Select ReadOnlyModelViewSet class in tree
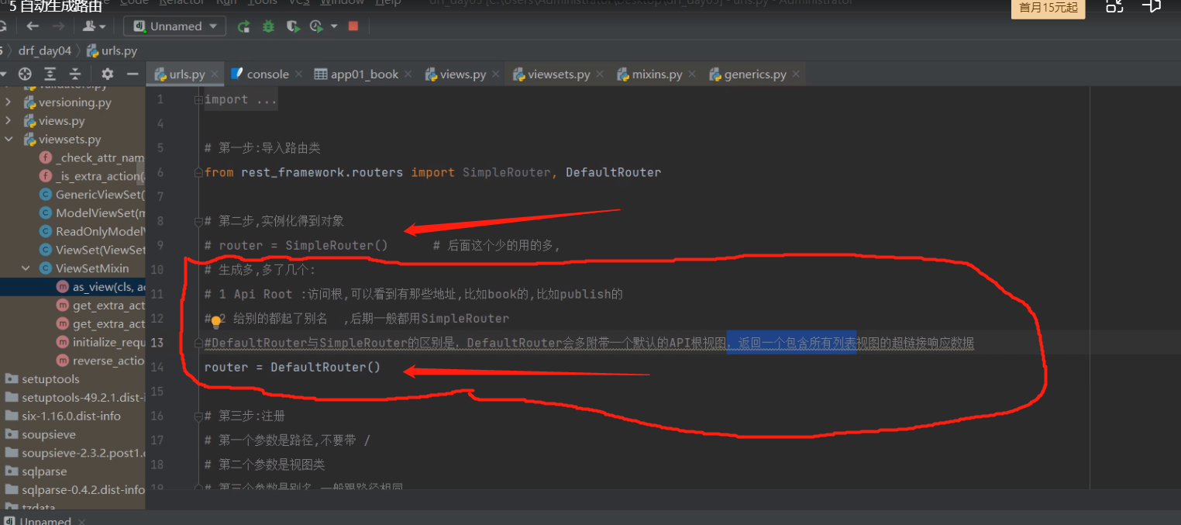 91,231
